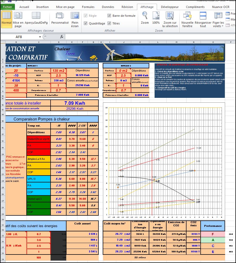The image size is (236, 263).
Task: Click the Name Box showing AF8
Action: 19,37
